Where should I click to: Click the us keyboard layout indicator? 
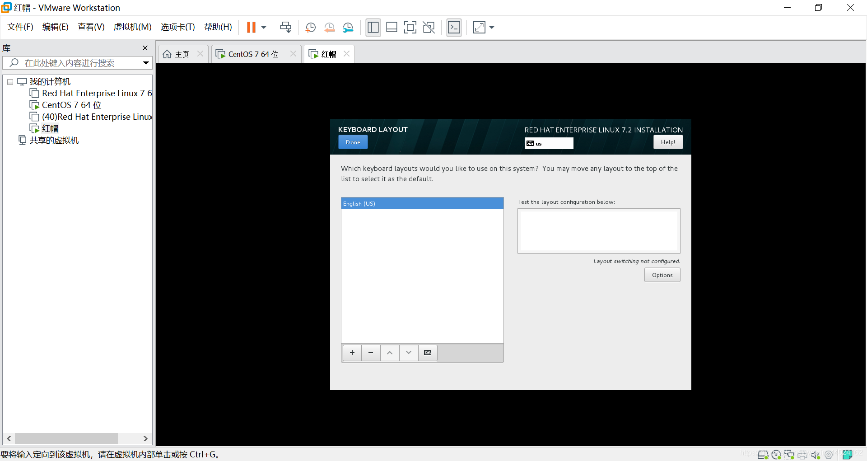[x=549, y=144]
